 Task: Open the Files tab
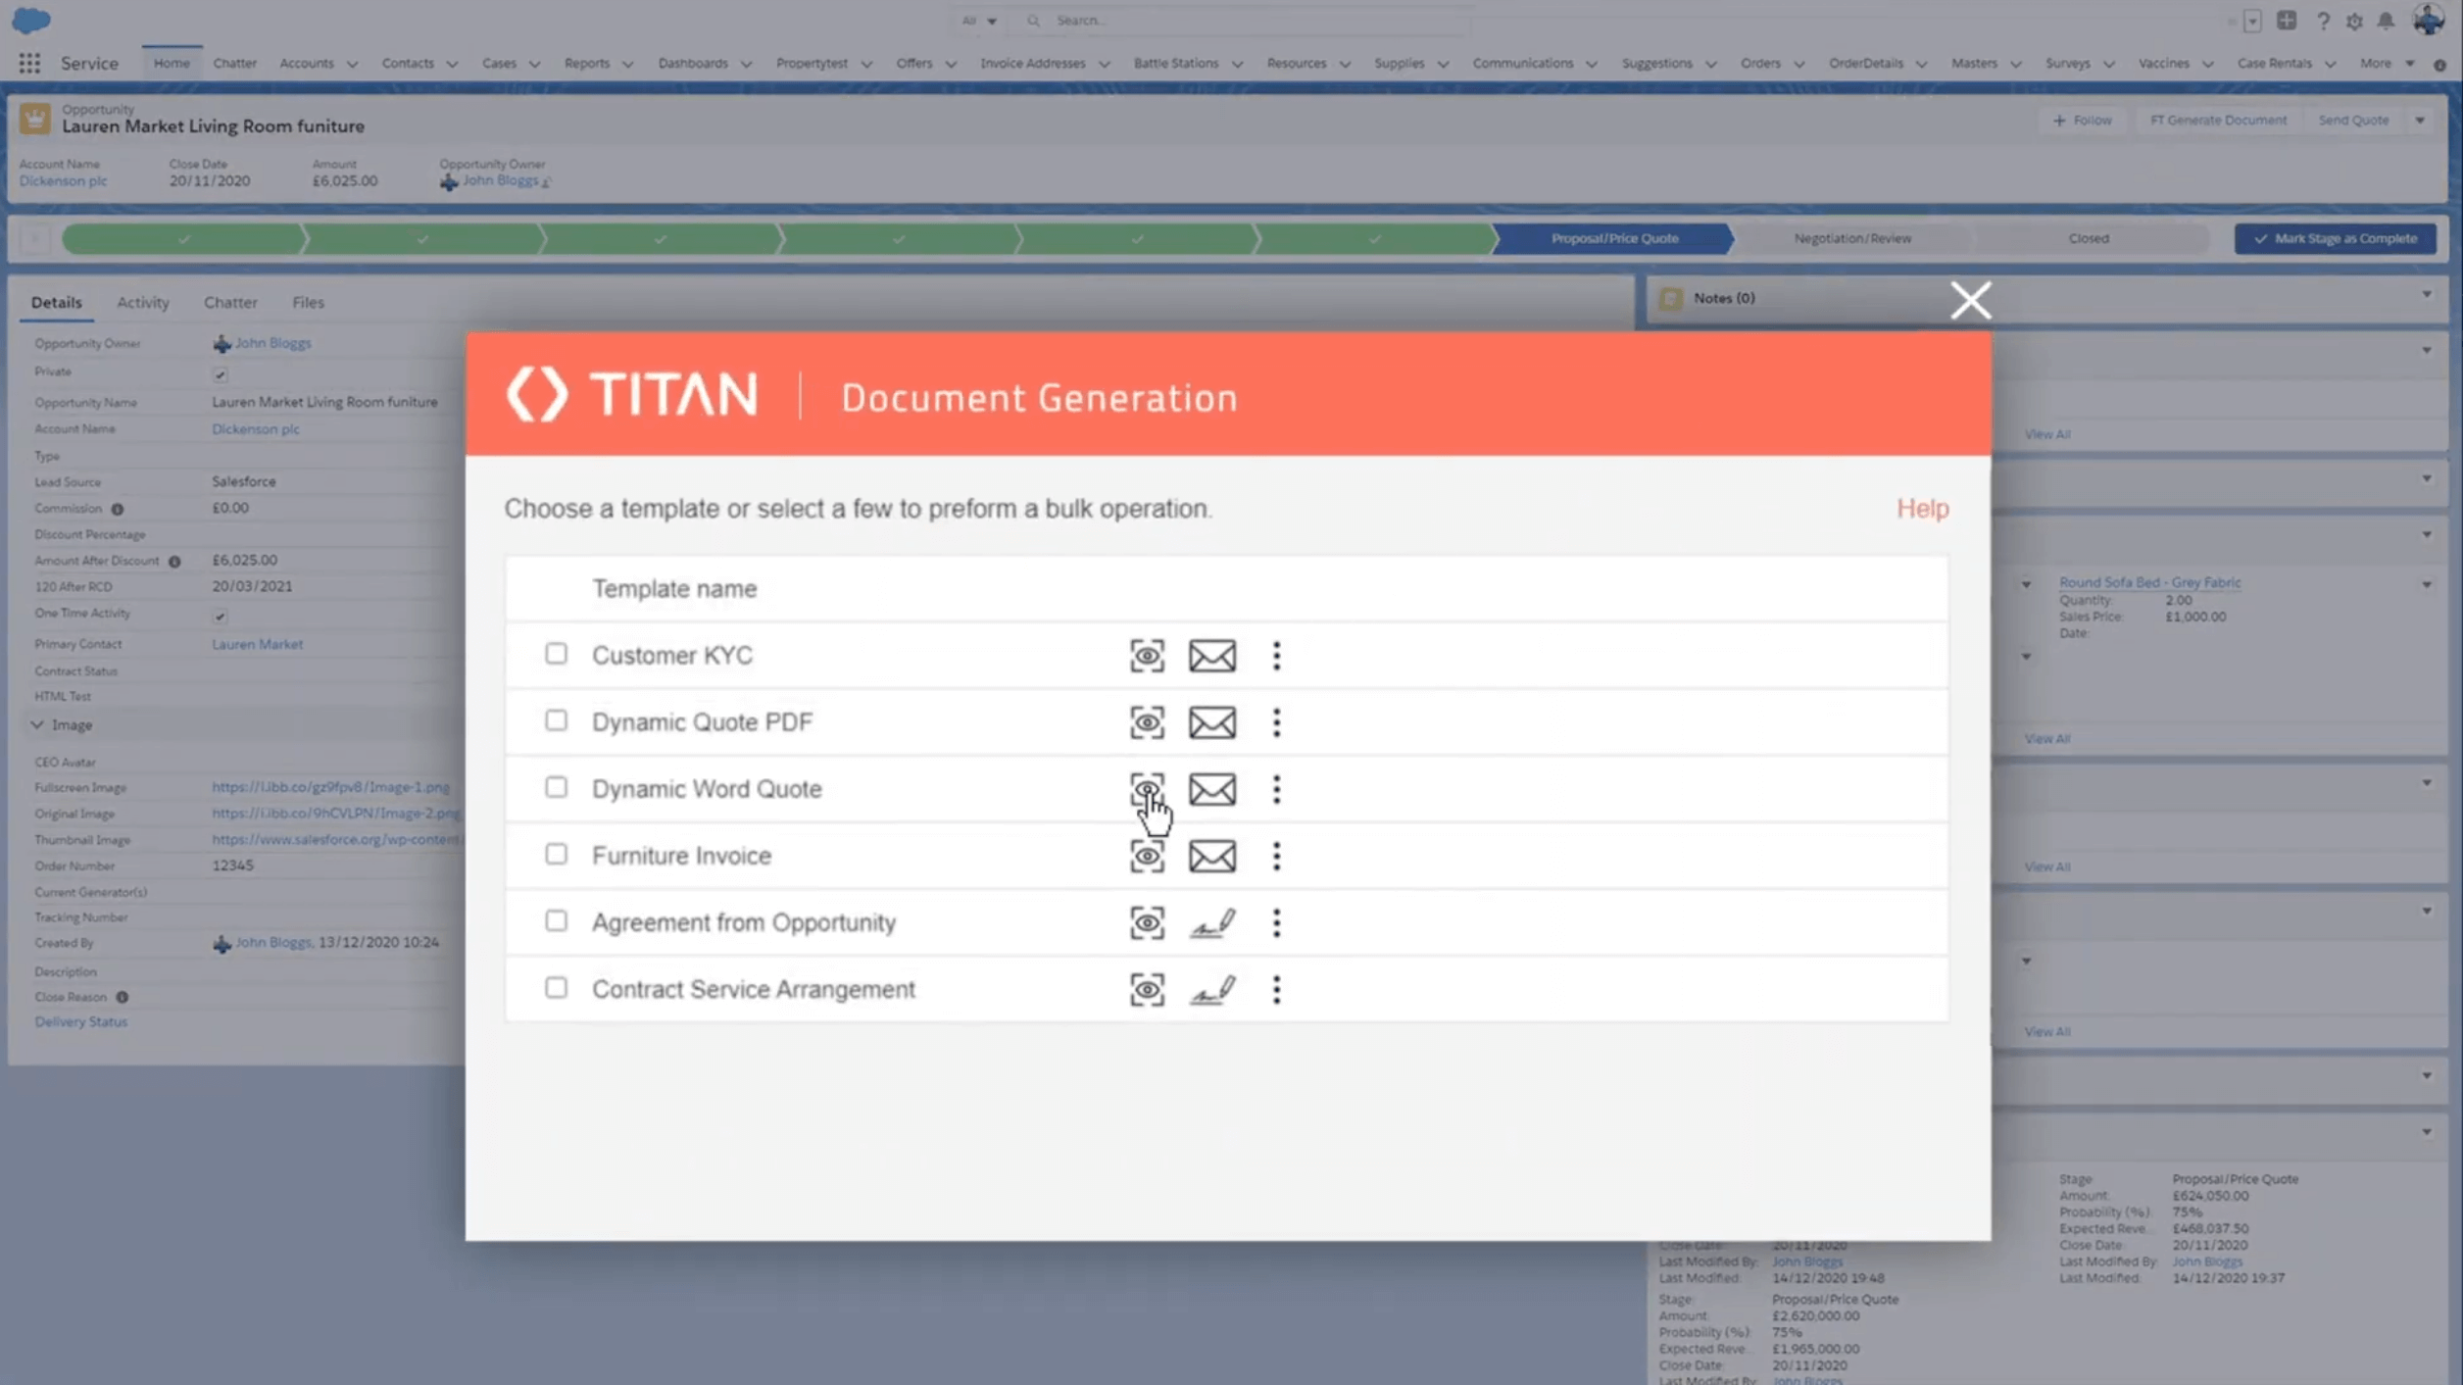point(308,302)
